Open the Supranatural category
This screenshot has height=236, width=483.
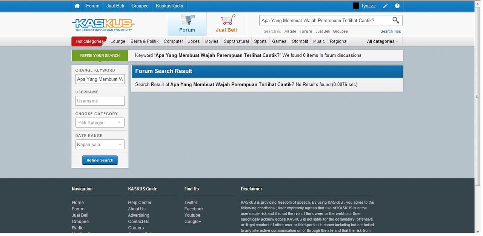coord(236,41)
